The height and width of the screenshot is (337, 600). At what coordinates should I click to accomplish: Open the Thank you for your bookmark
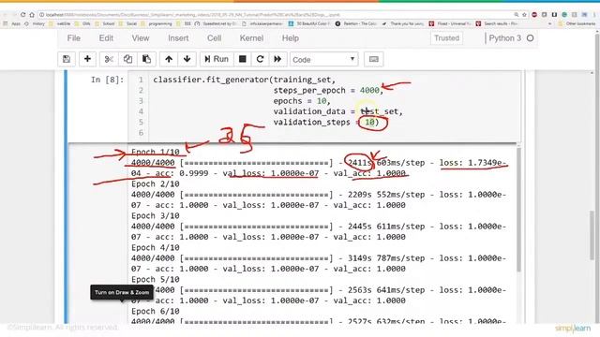point(403,23)
